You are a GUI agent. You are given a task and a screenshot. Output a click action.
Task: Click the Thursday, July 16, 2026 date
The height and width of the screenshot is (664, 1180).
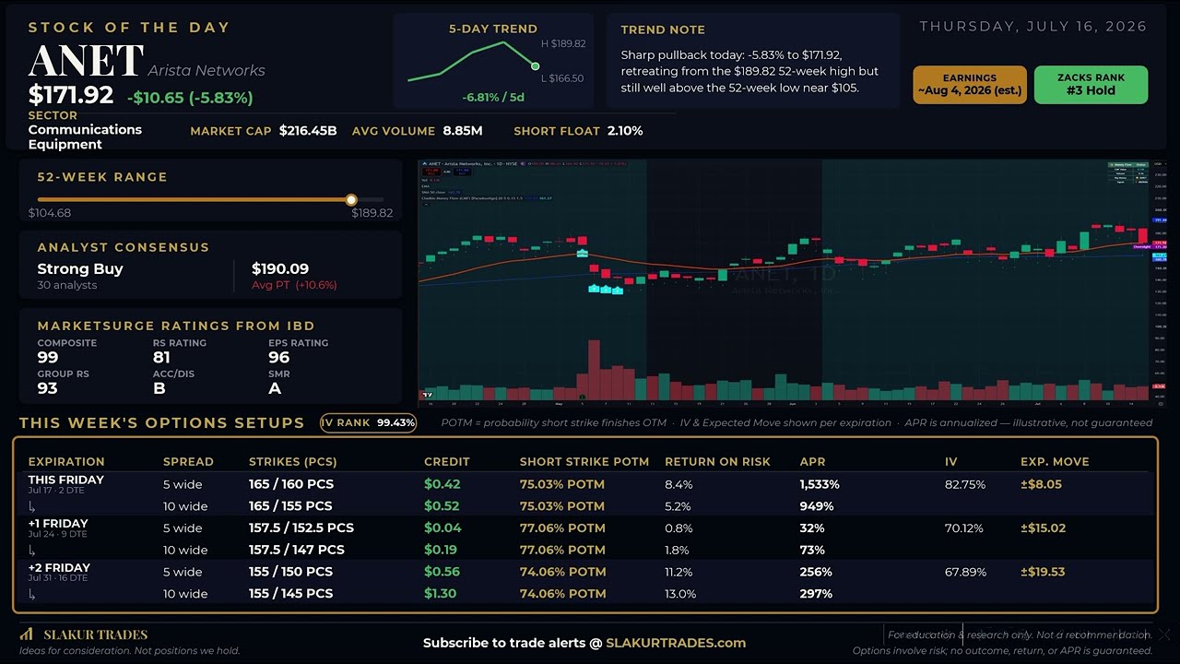[x=1033, y=27]
